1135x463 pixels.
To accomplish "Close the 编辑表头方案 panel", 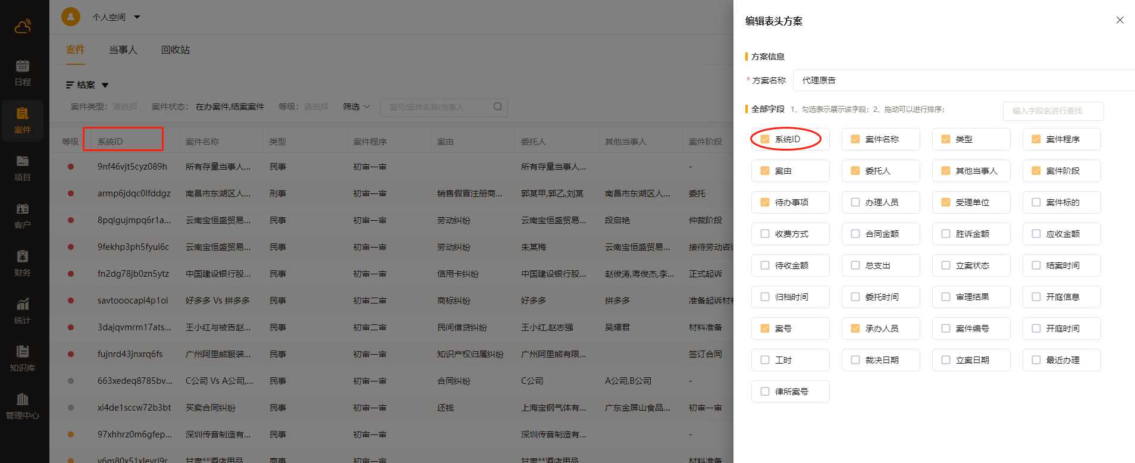I will pos(1120,20).
